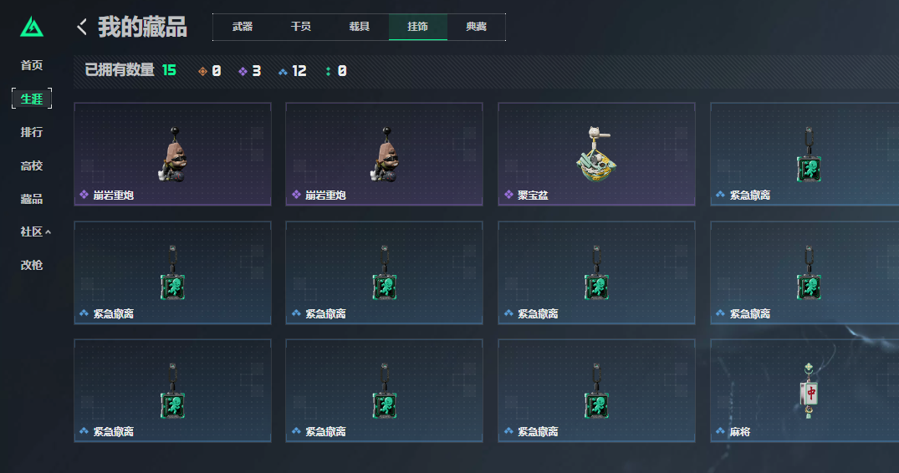Image resolution: width=899 pixels, height=473 pixels.
Task: Select the green rarity filter icon
Action: (328, 71)
